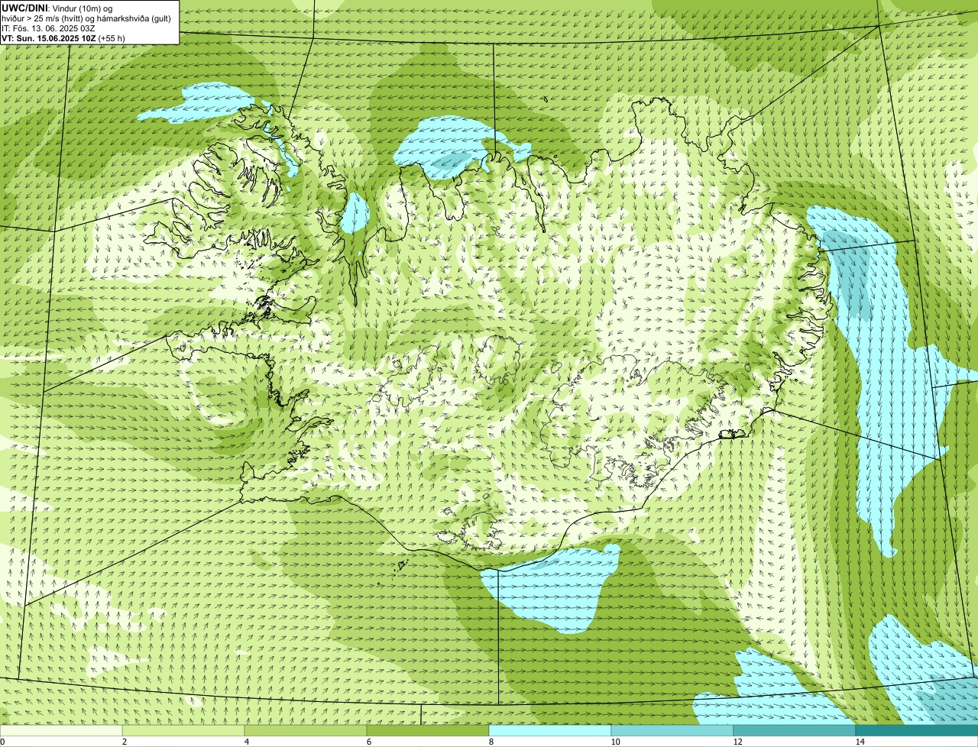978x747 pixels.
Task: Click the scale label '12'
Action: click(737, 742)
